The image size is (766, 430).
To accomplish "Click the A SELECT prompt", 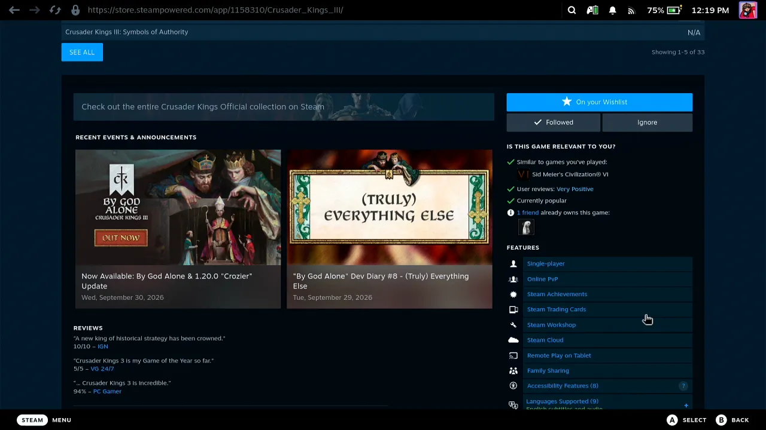I will tap(687, 420).
